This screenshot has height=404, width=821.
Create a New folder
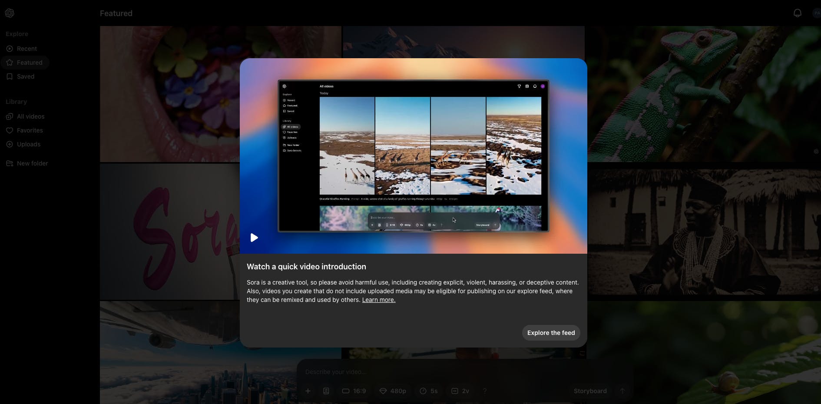pos(26,163)
